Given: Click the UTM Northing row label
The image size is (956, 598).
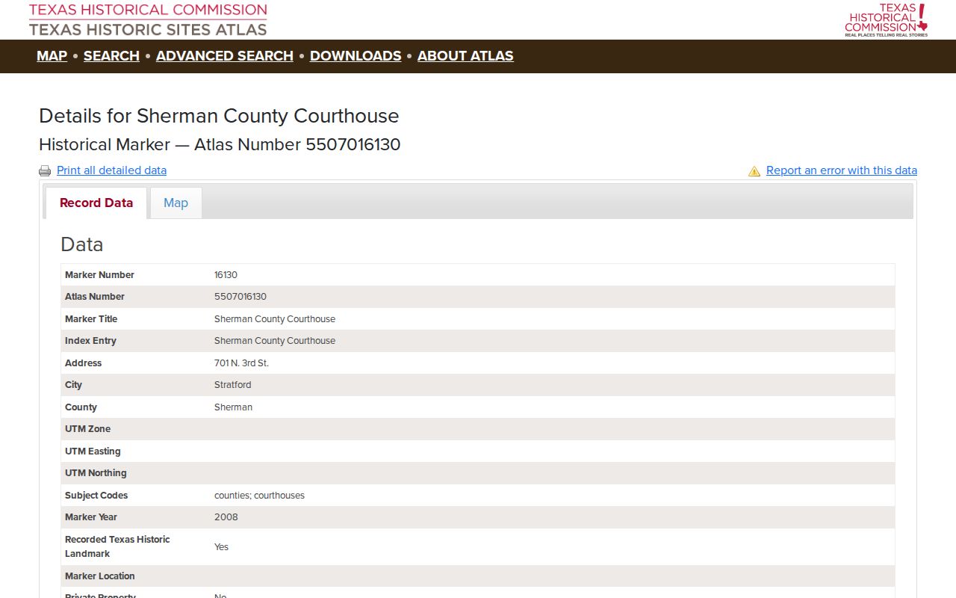Looking at the screenshot, I should [x=96, y=473].
